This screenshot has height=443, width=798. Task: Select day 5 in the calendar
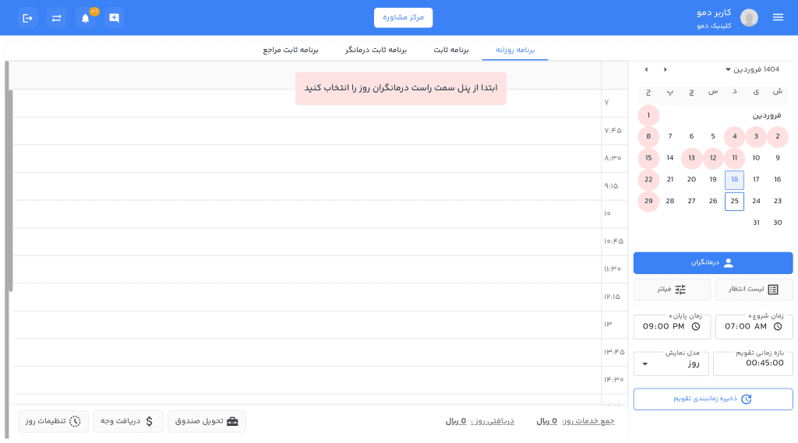tap(713, 136)
